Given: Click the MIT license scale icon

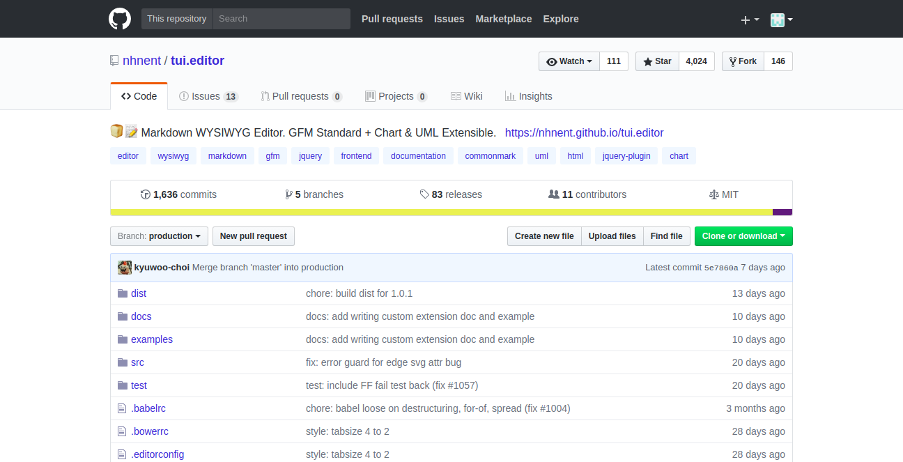Looking at the screenshot, I should coord(713,194).
